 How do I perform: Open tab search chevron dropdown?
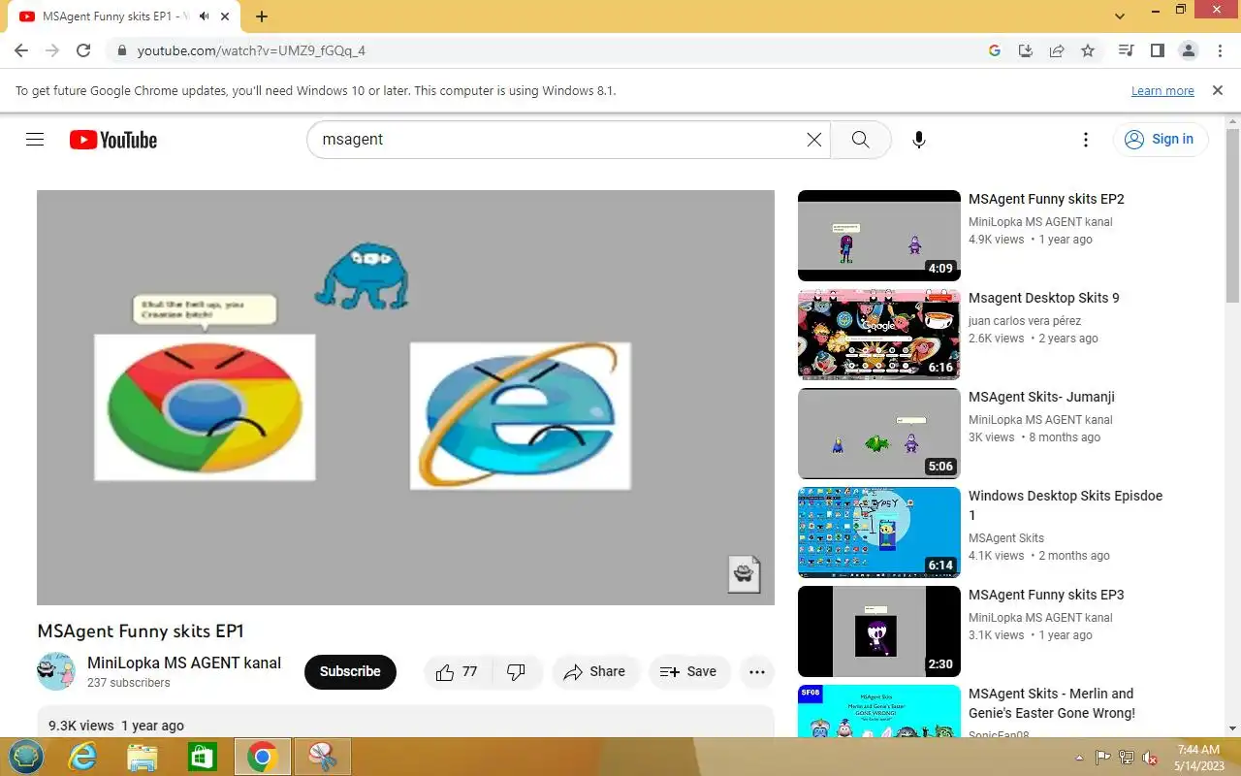[x=1120, y=16]
